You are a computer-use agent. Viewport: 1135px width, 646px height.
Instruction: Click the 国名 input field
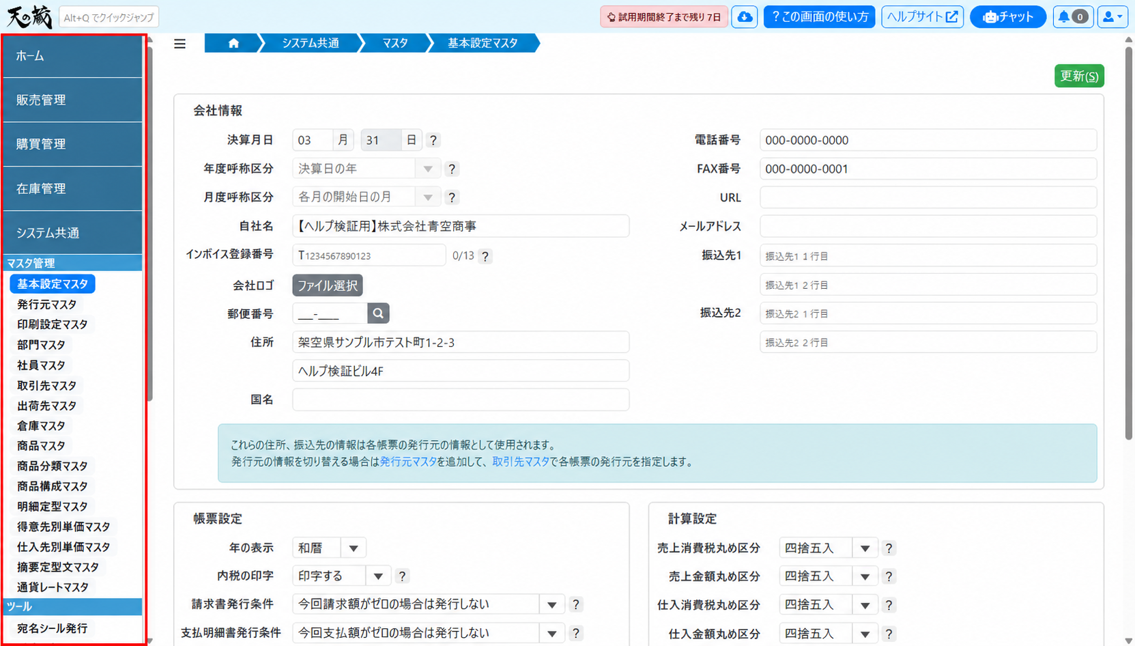pos(461,399)
